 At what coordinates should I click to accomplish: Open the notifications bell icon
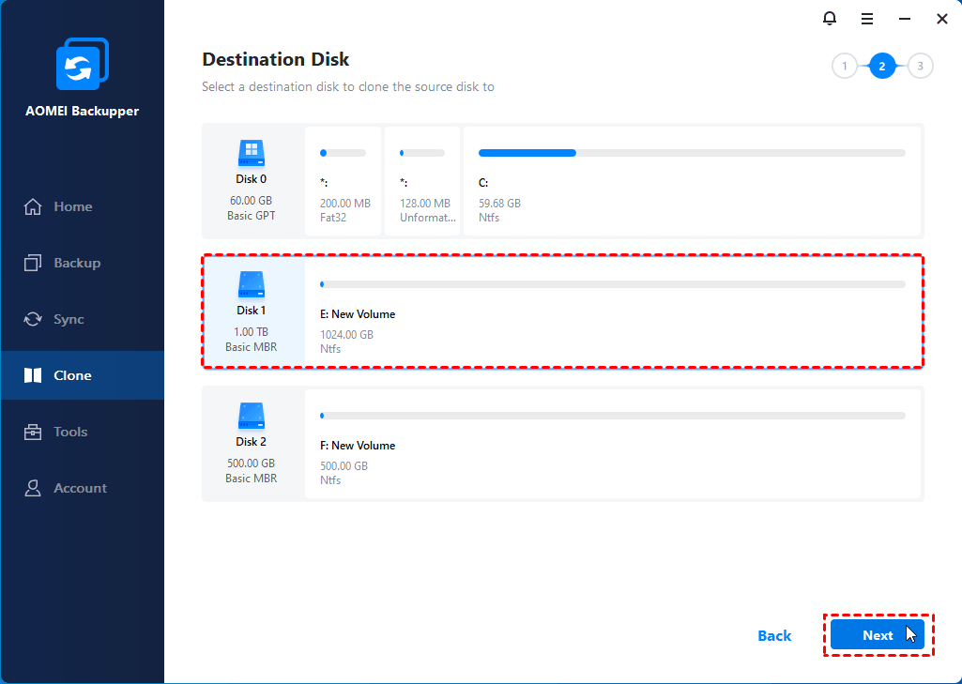830,19
